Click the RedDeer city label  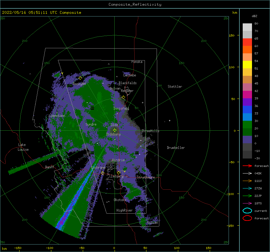[127, 91]
